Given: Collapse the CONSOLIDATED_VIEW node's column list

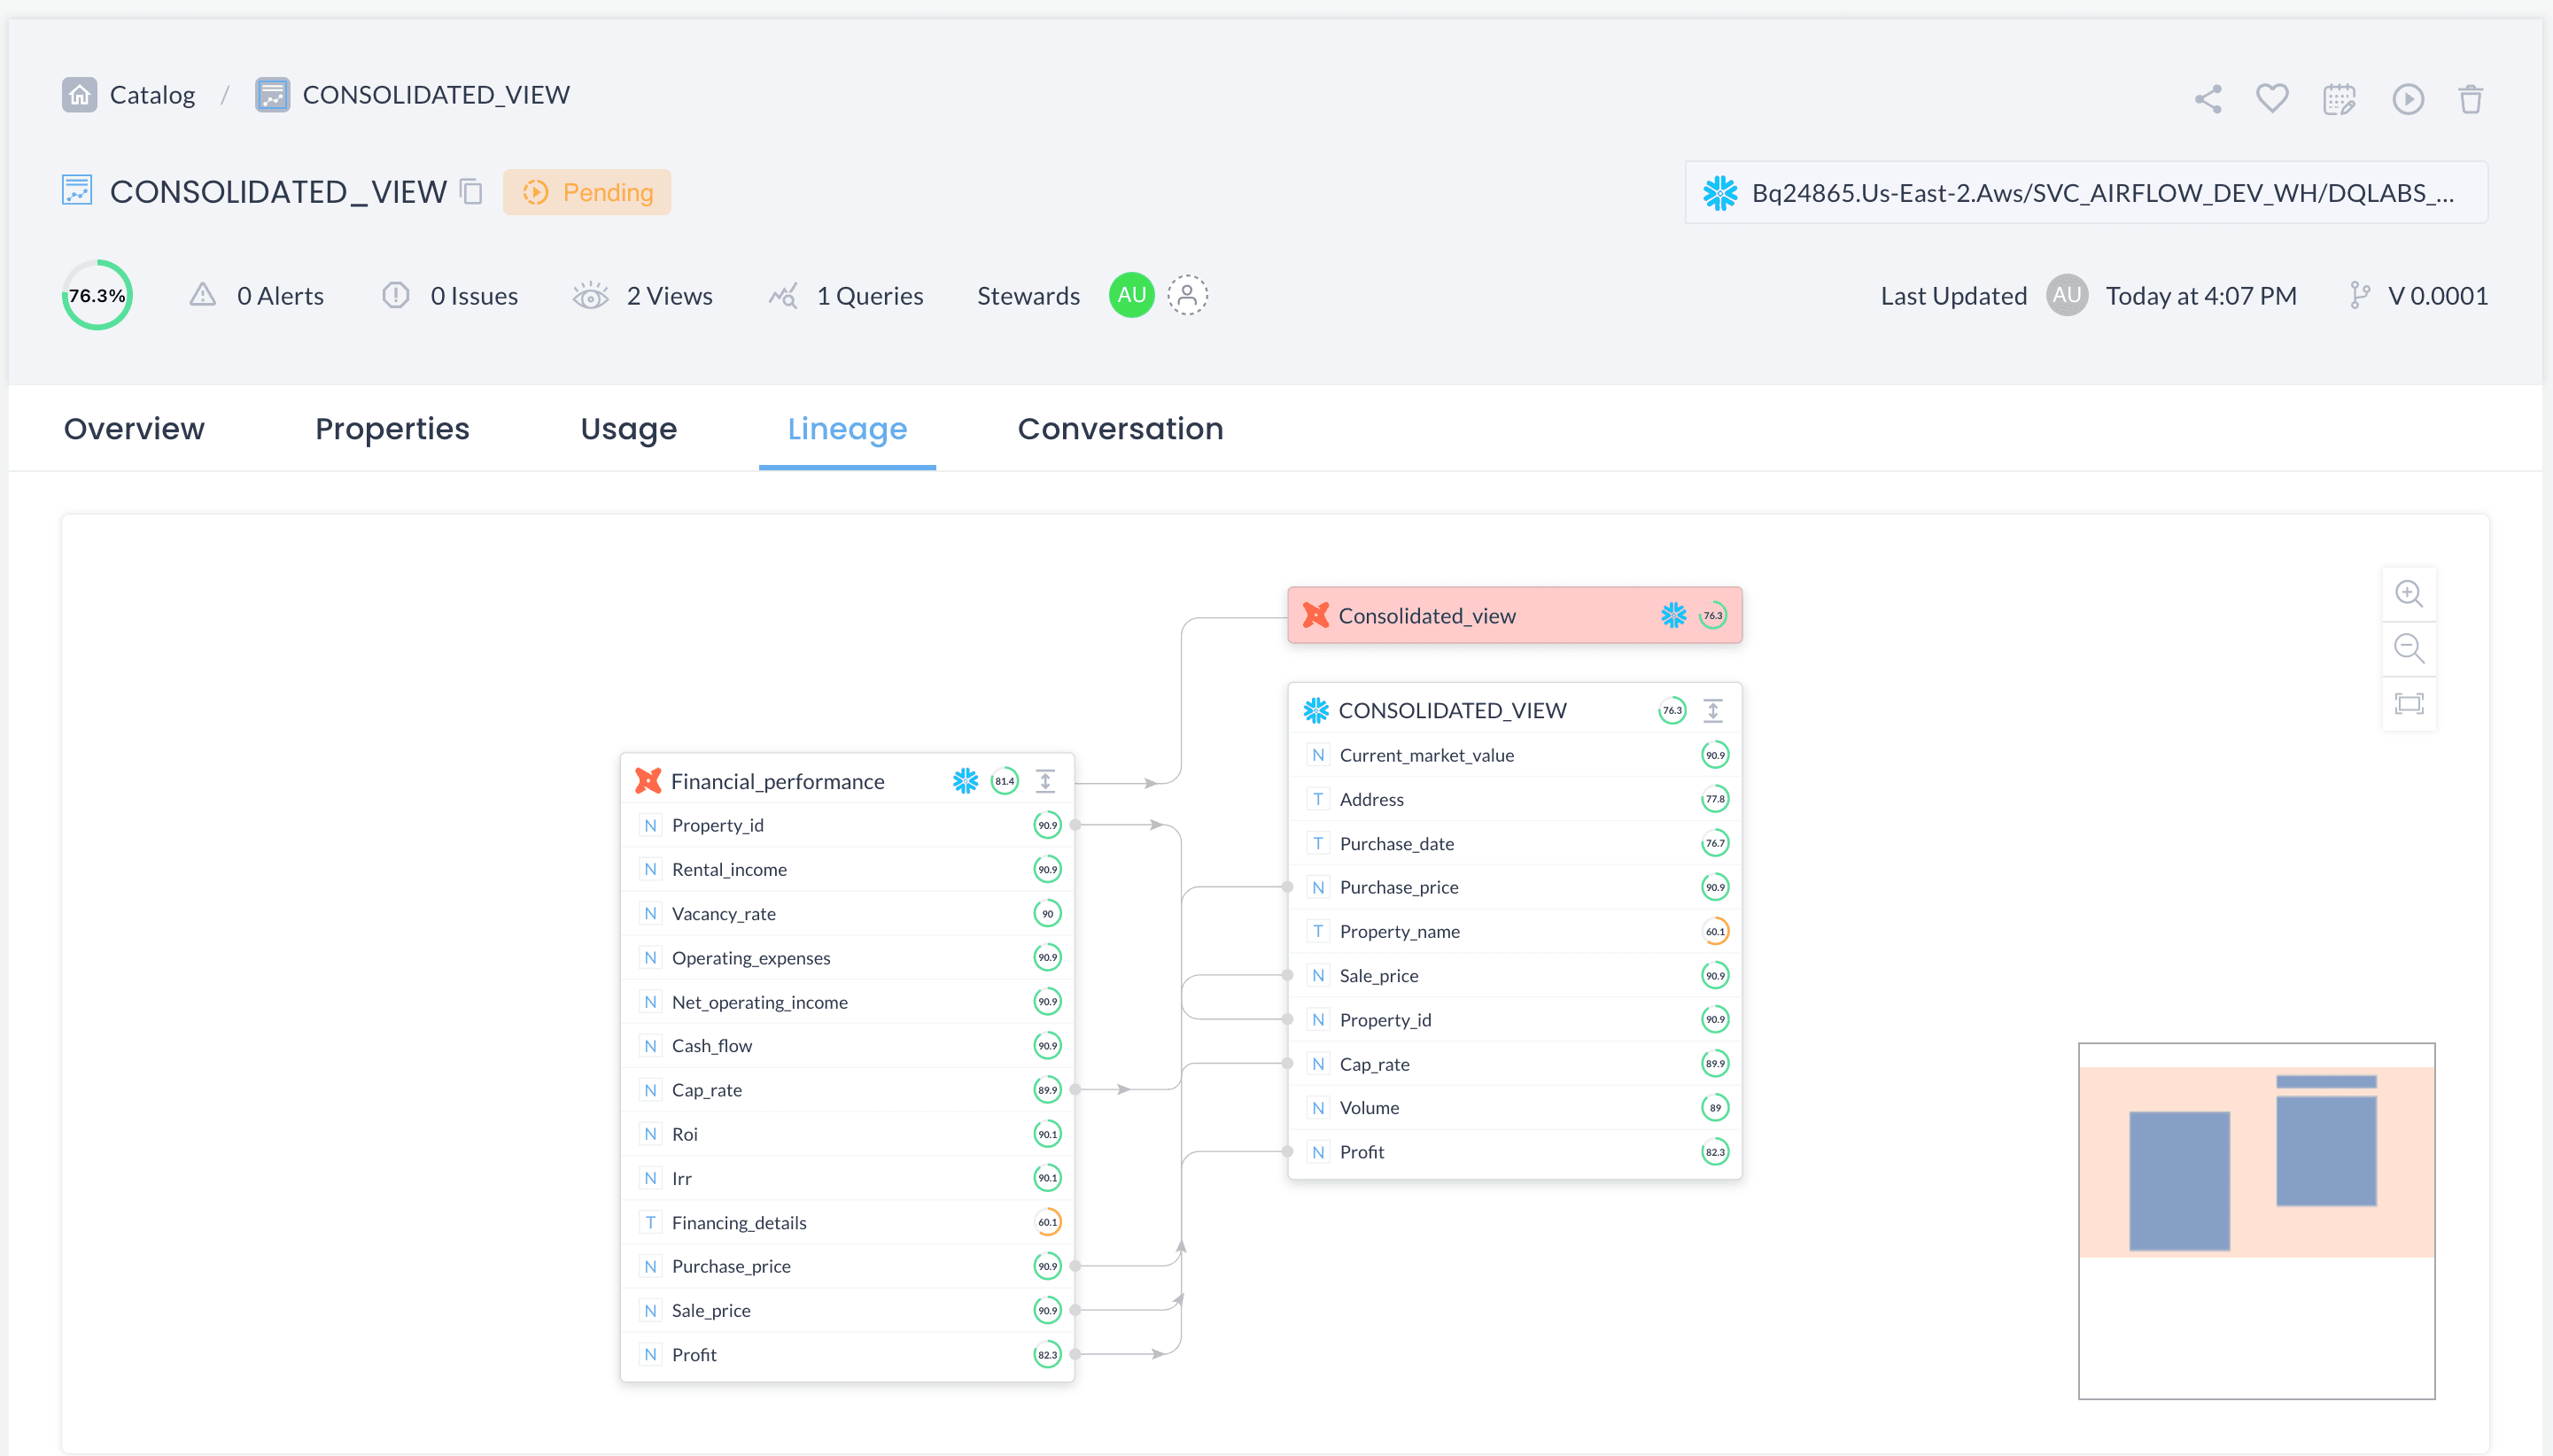Looking at the screenshot, I should click(x=1713, y=710).
